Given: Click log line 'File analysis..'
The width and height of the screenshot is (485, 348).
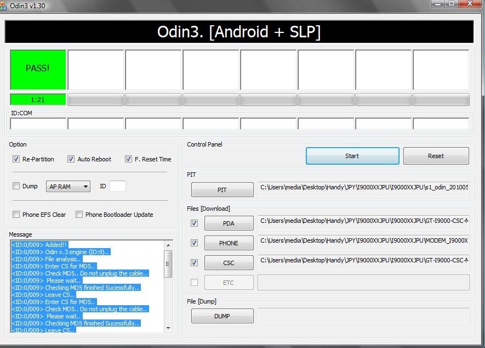Looking at the screenshot, I should click(47, 259).
